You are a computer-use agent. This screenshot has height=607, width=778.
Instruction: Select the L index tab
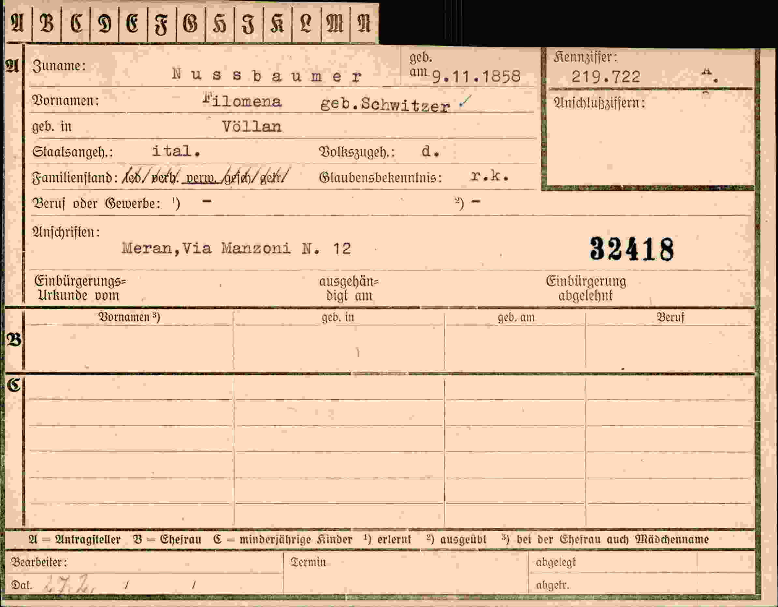click(x=306, y=24)
